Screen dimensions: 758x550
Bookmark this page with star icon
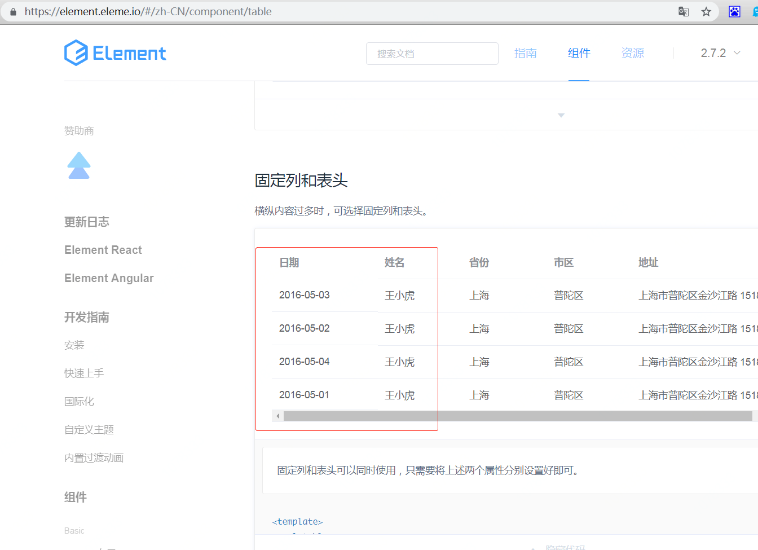[x=706, y=11]
